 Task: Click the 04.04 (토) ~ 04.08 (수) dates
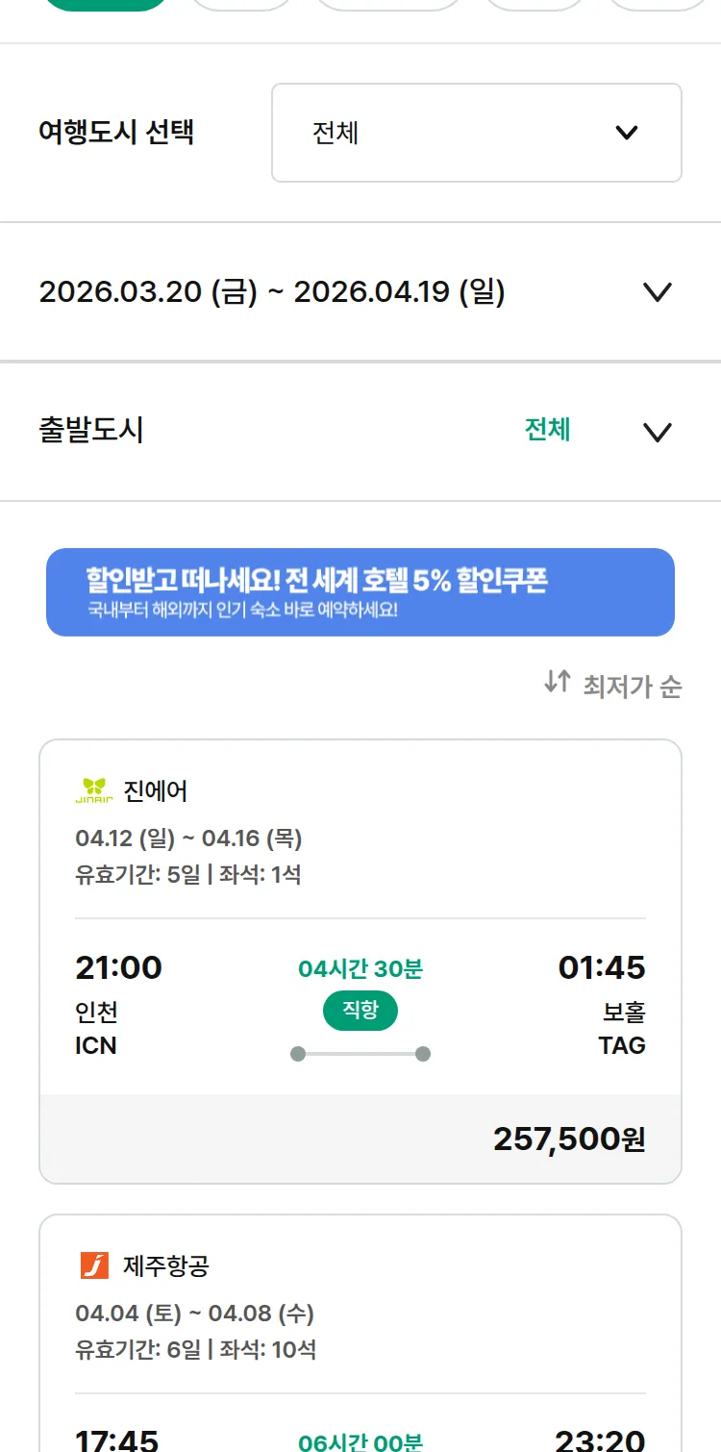point(194,1314)
